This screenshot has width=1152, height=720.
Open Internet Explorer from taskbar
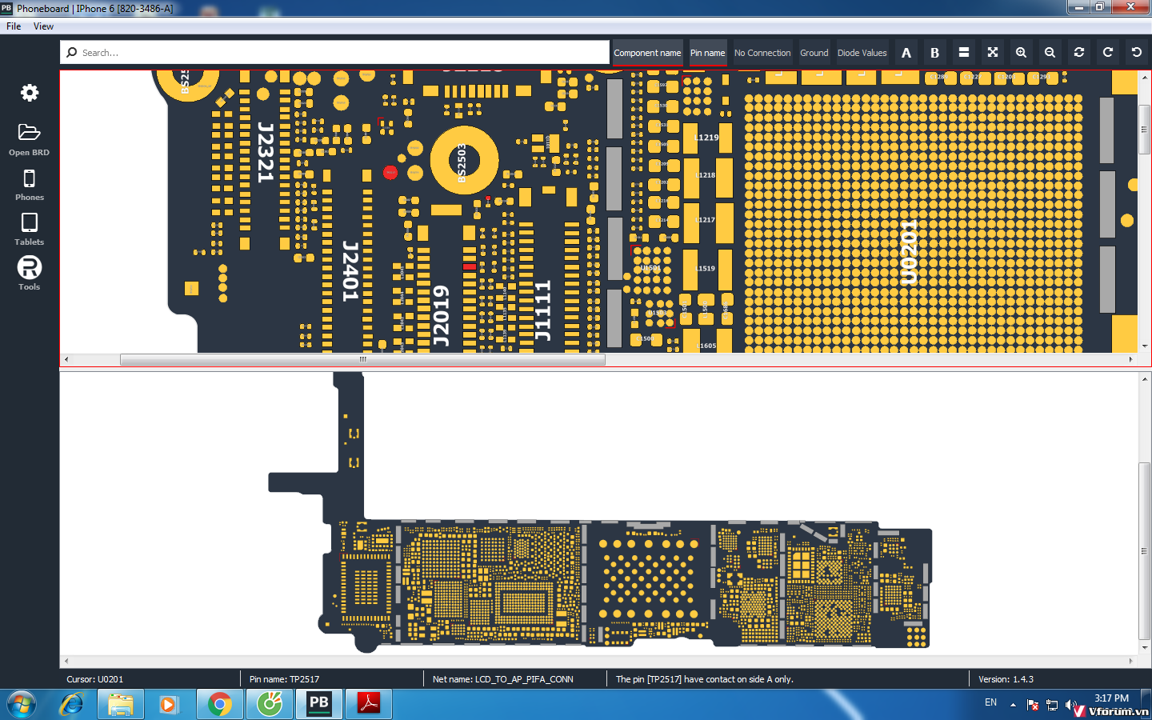[72, 705]
